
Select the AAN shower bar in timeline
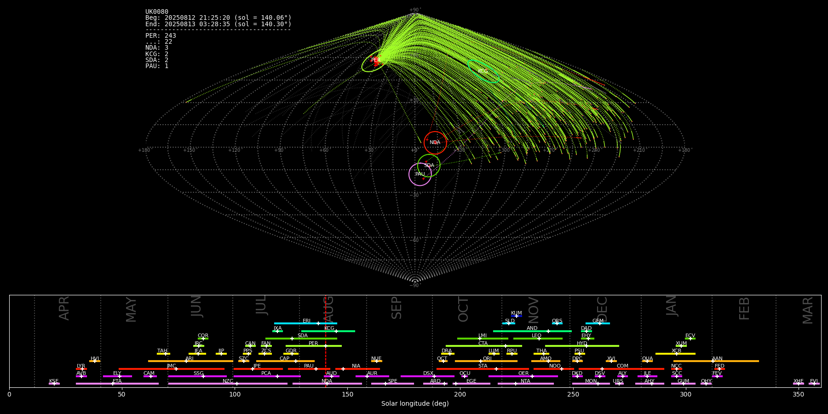(x=716, y=361)
